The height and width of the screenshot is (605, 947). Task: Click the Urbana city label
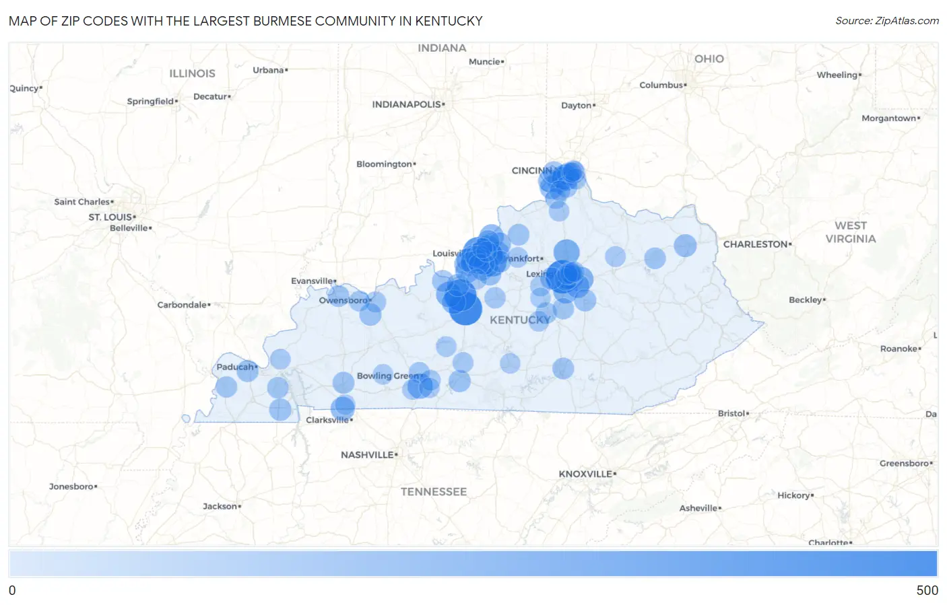pyautogui.click(x=268, y=70)
